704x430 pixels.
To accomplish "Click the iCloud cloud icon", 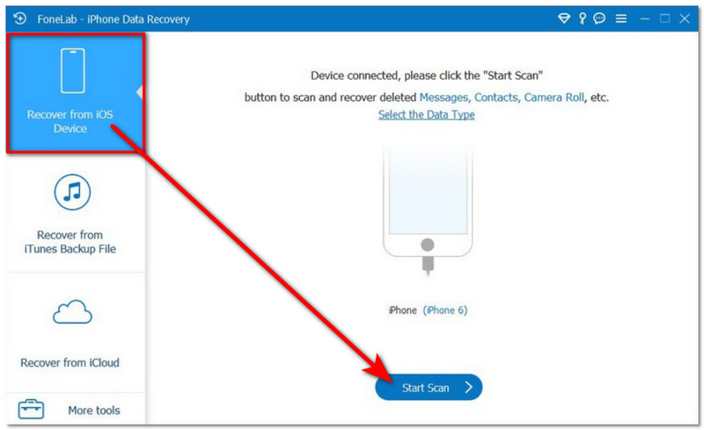I will (72, 312).
